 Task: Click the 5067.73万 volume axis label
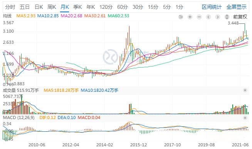13,96
